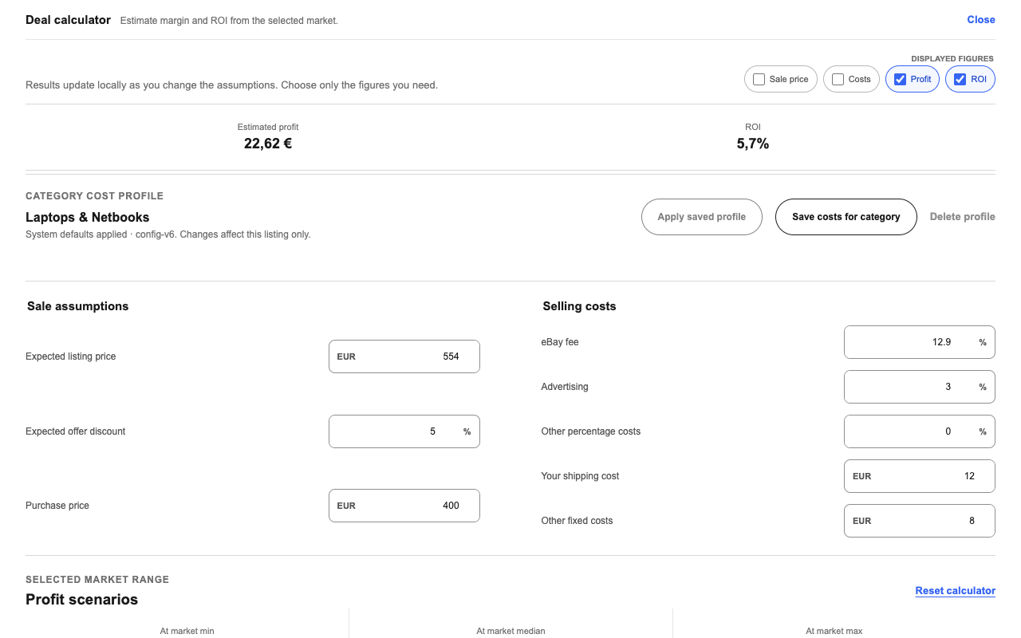The height and width of the screenshot is (638, 1021).
Task: Click the 'At market max' label
Action: 834,631
